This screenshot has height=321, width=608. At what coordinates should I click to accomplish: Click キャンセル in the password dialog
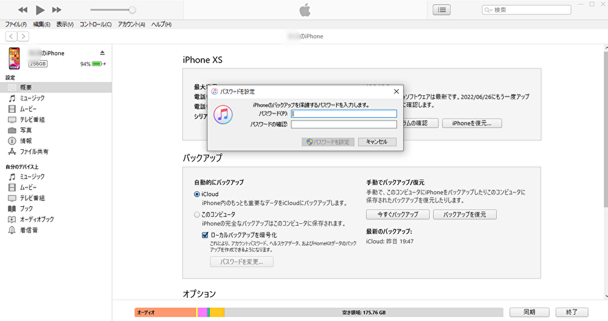[x=378, y=142]
